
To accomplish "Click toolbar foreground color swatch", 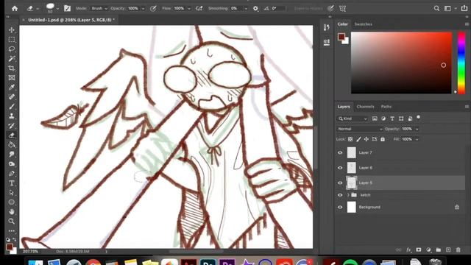I will click(10, 247).
